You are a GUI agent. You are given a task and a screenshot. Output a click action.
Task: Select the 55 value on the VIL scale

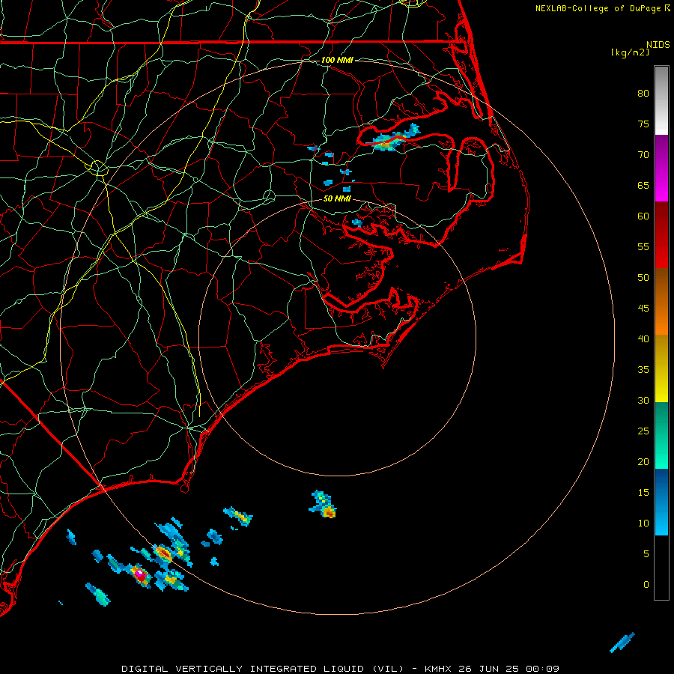click(x=643, y=246)
